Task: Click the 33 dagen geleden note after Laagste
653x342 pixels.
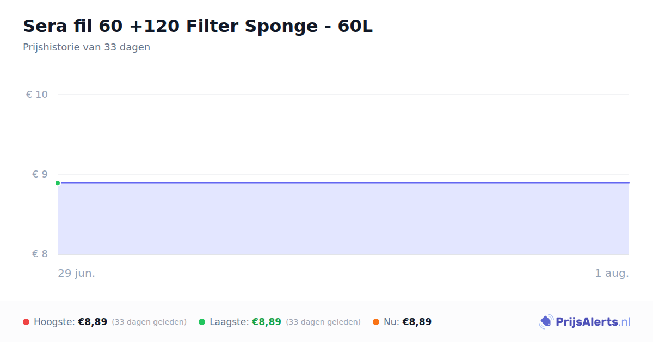Action: (x=323, y=322)
